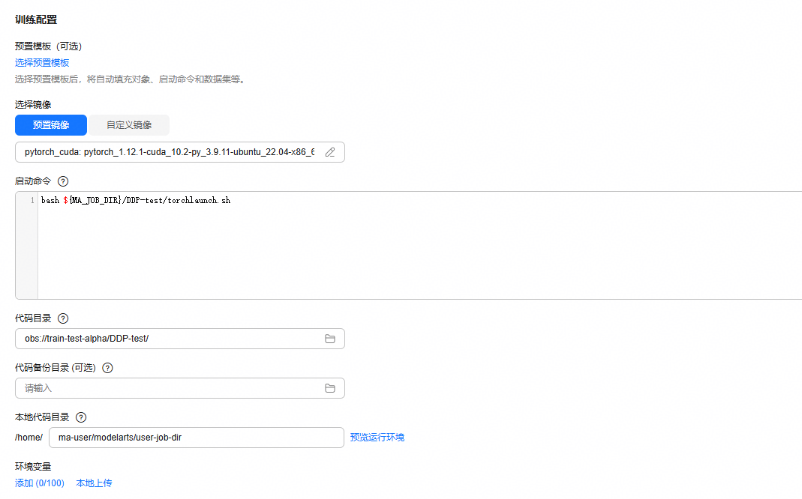Click the pencil edit icon for preset image

click(330, 152)
